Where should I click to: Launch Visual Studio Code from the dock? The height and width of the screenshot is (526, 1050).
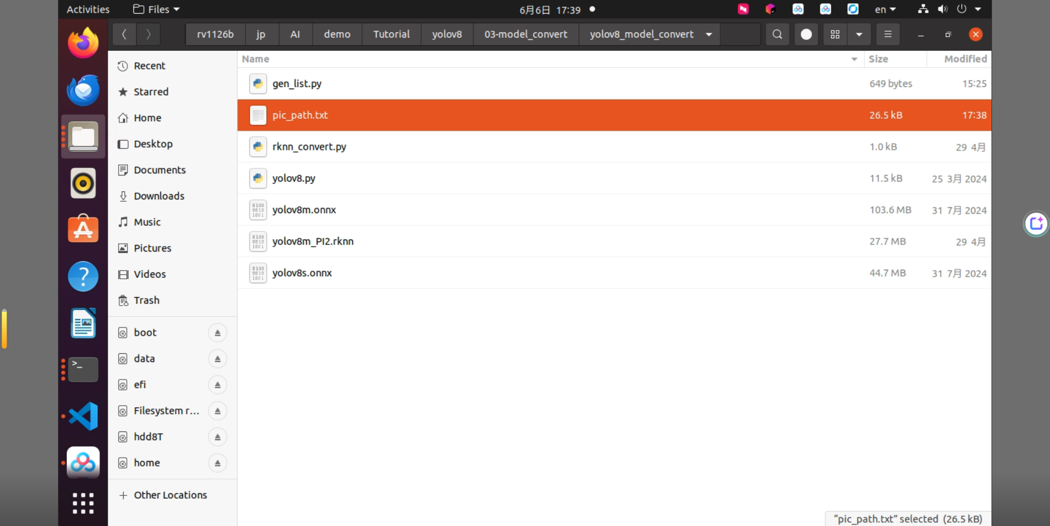[x=83, y=417]
